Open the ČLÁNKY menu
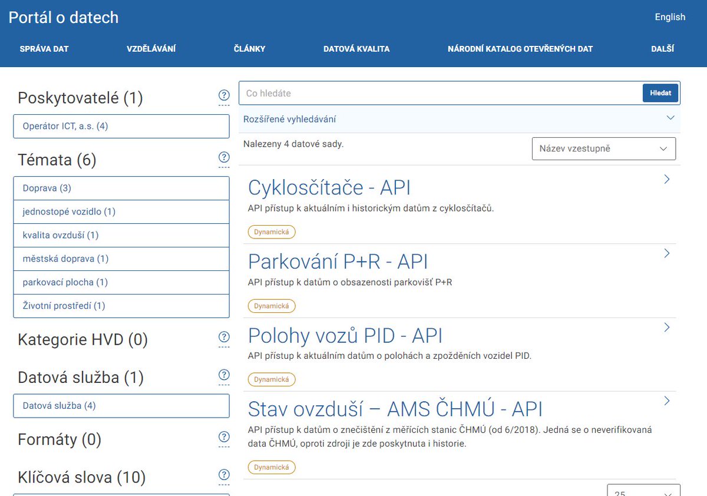This screenshot has height=496, width=707. coord(249,48)
